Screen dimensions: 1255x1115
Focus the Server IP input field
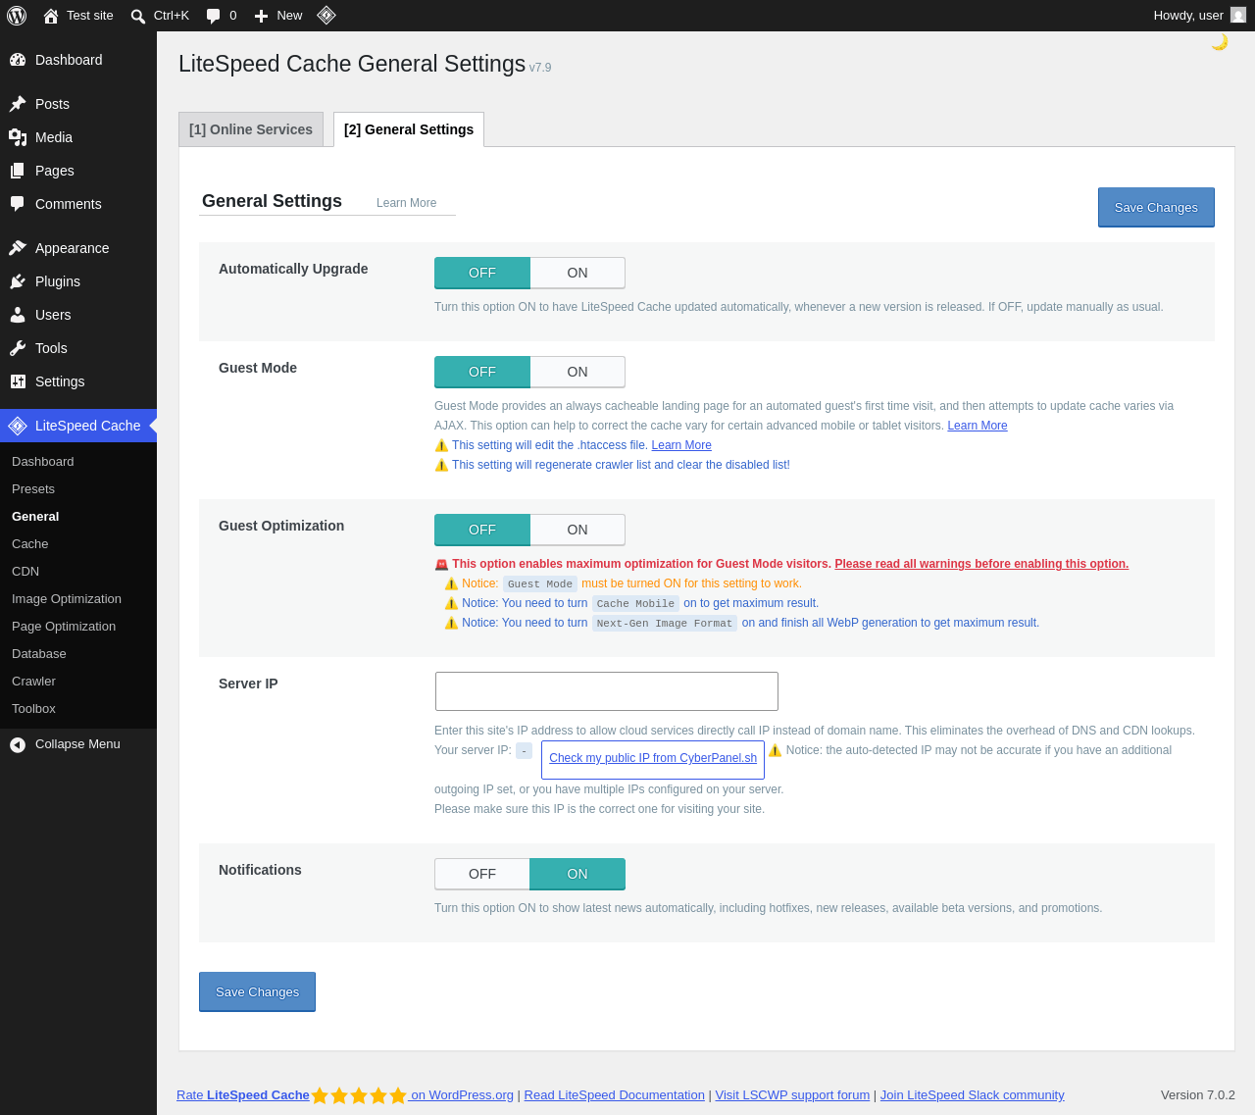607,691
